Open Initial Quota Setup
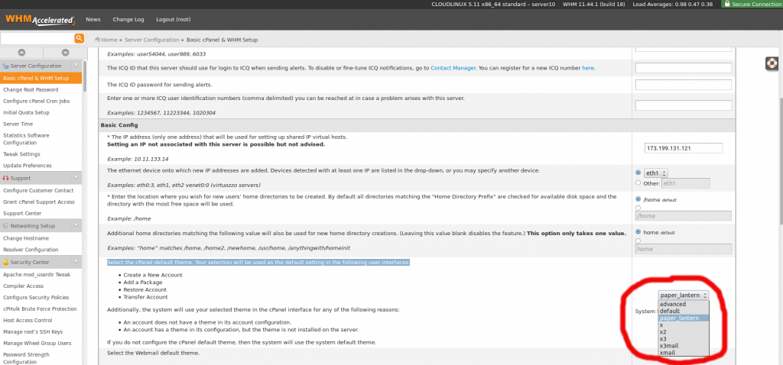The width and height of the screenshot is (783, 365). pyautogui.click(x=26, y=113)
